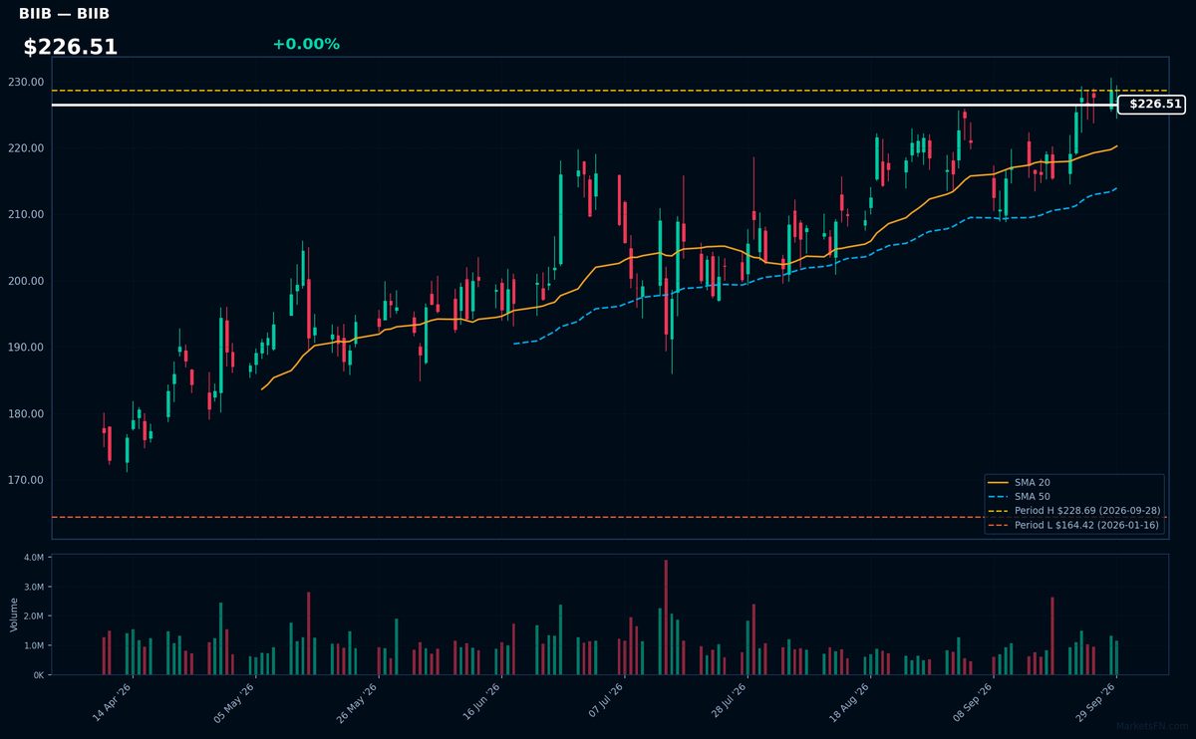Click the 28 Jul '26 date label
The width and height of the screenshot is (1196, 739).
pyautogui.click(x=730, y=703)
